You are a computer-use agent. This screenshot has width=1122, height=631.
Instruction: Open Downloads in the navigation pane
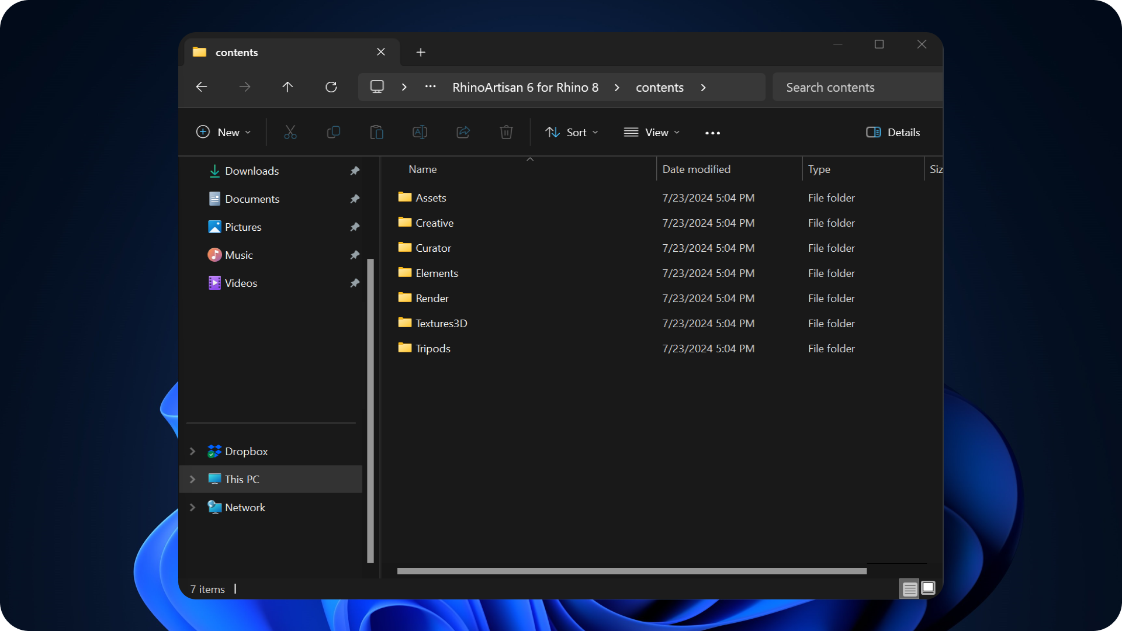tap(252, 171)
